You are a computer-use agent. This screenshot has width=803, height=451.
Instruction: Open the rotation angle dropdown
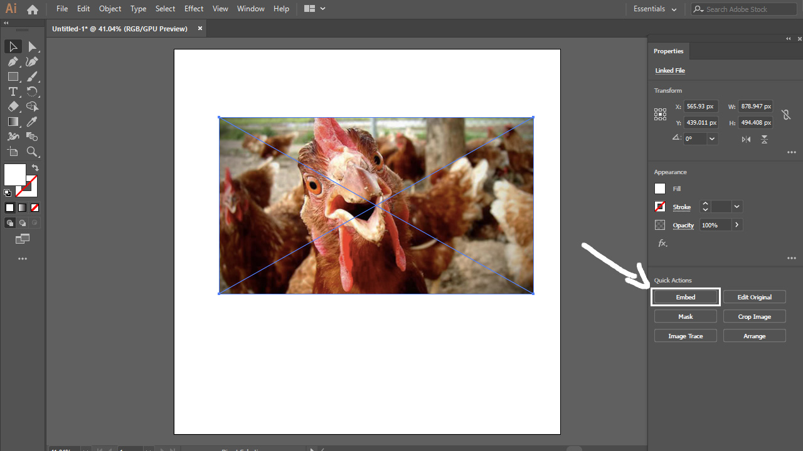click(x=713, y=139)
